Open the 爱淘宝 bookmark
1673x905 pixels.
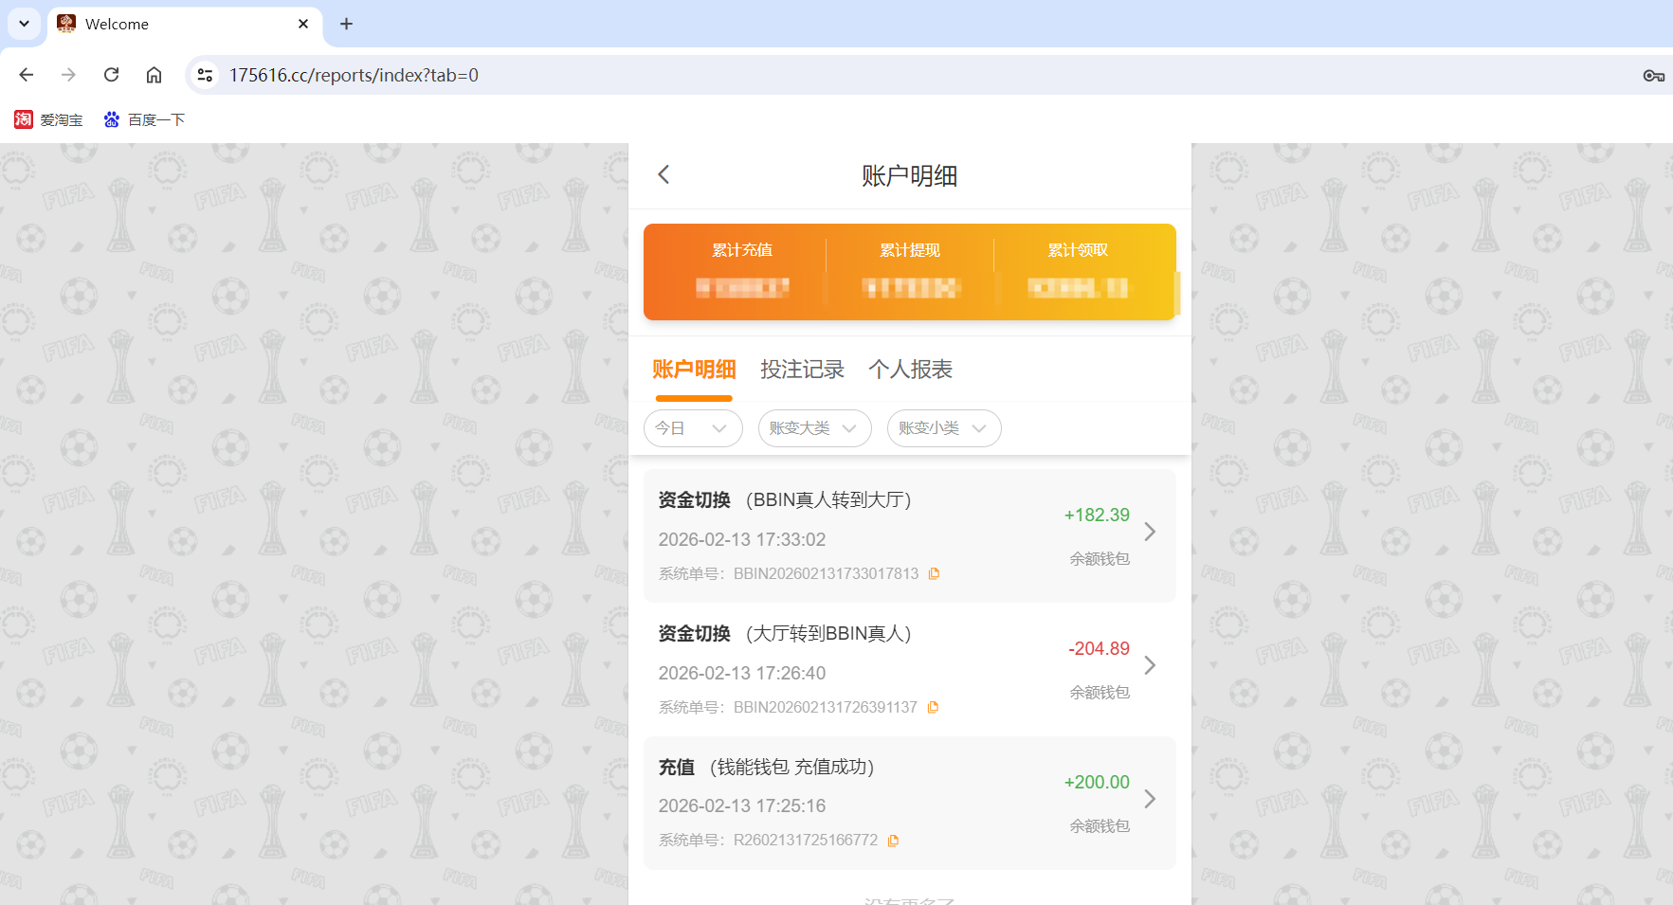(48, 119)
